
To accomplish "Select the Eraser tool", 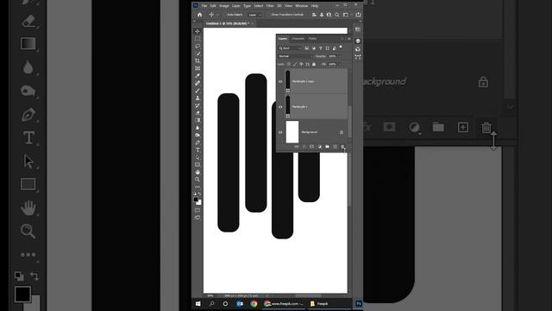I will (x=198, y=112).
